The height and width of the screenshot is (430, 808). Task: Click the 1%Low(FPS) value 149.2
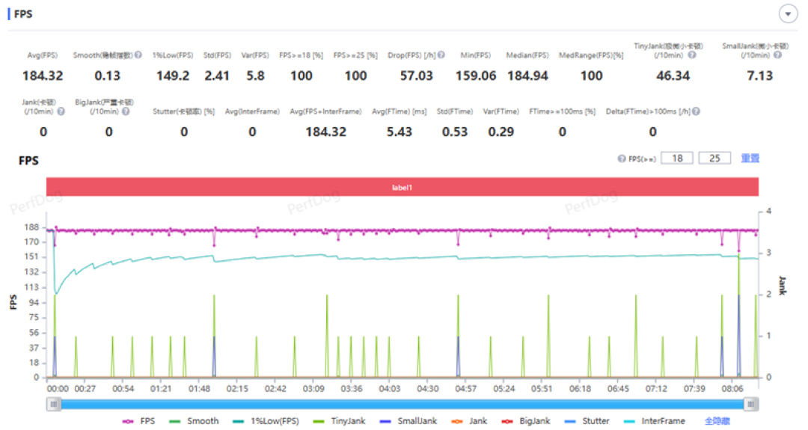click(173, 76)
